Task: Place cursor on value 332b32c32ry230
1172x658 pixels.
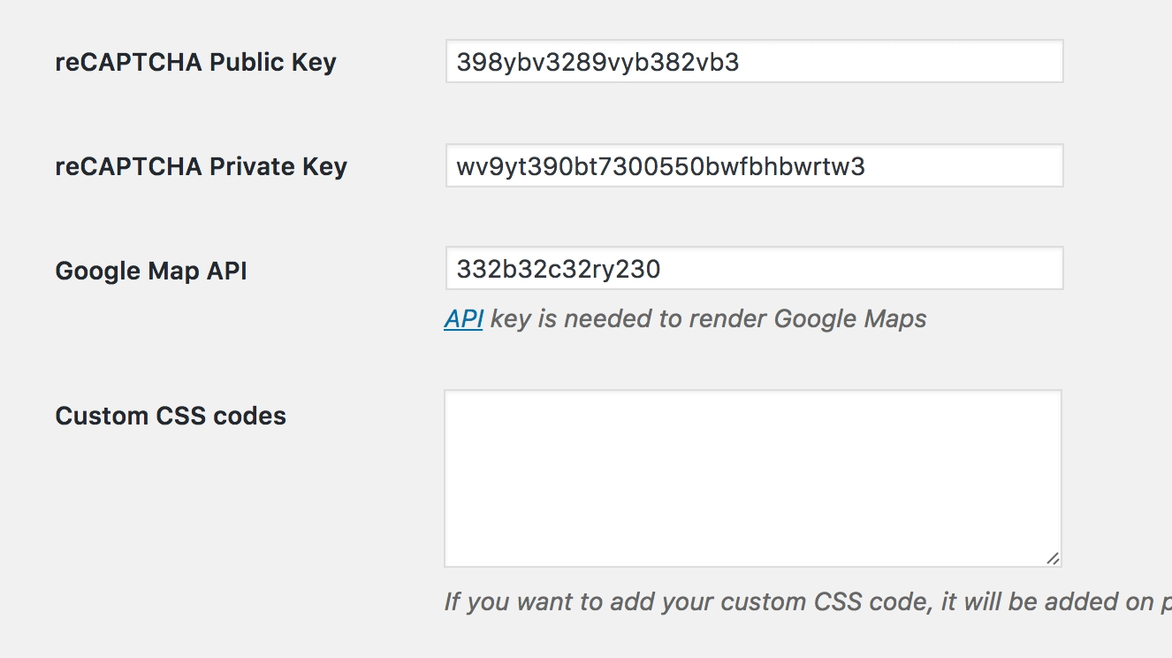Action: [558, 269]
